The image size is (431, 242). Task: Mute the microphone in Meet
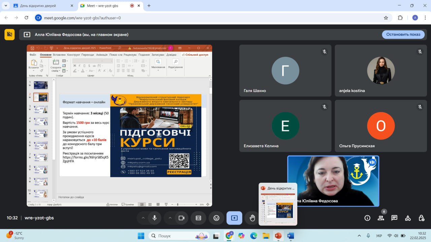point(155,218)
